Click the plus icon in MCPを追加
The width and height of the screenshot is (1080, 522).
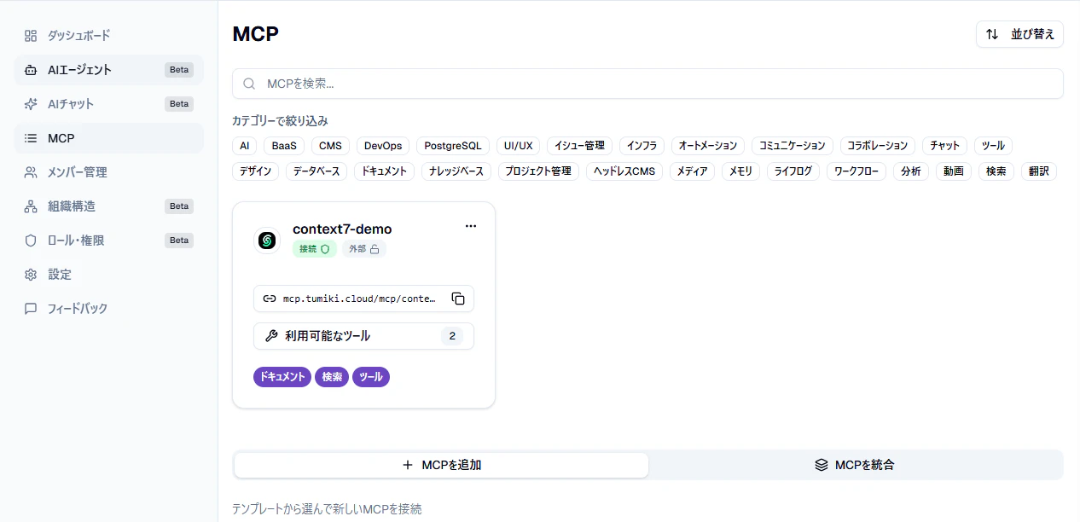tap(408, 465)
